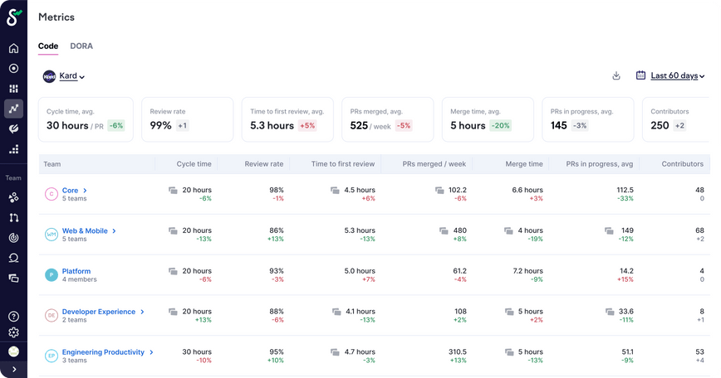Open the Swarmia logo home

(14, 17)
